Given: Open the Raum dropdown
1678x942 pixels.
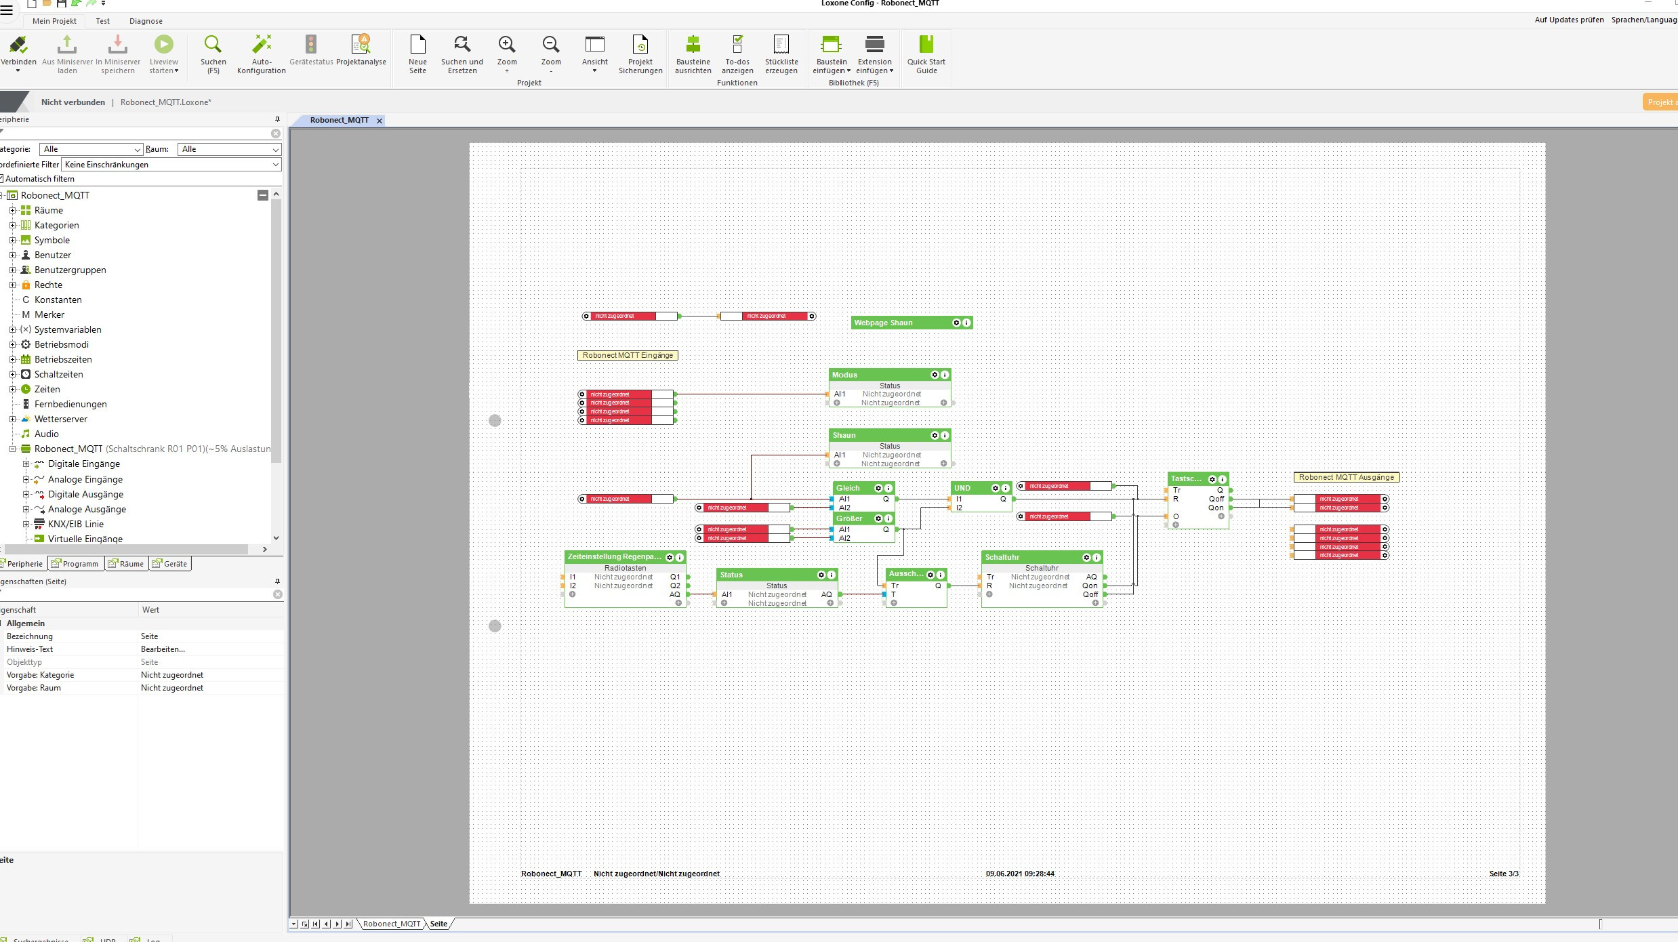Looking at the screenshot, I should pos(229,149).
